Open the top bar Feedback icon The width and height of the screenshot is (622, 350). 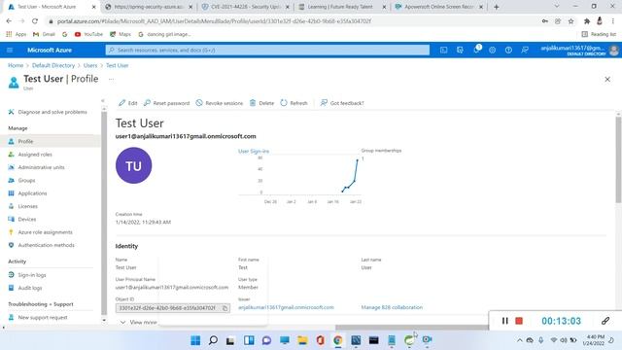(525, 50)
